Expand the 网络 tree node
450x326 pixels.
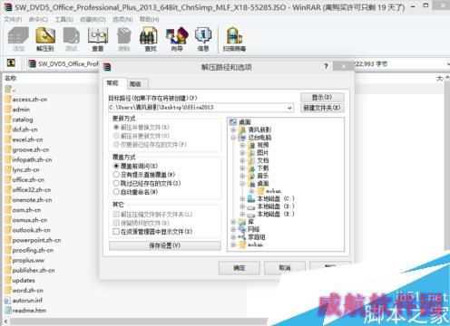pyautogui.click(x=233, y=229)
